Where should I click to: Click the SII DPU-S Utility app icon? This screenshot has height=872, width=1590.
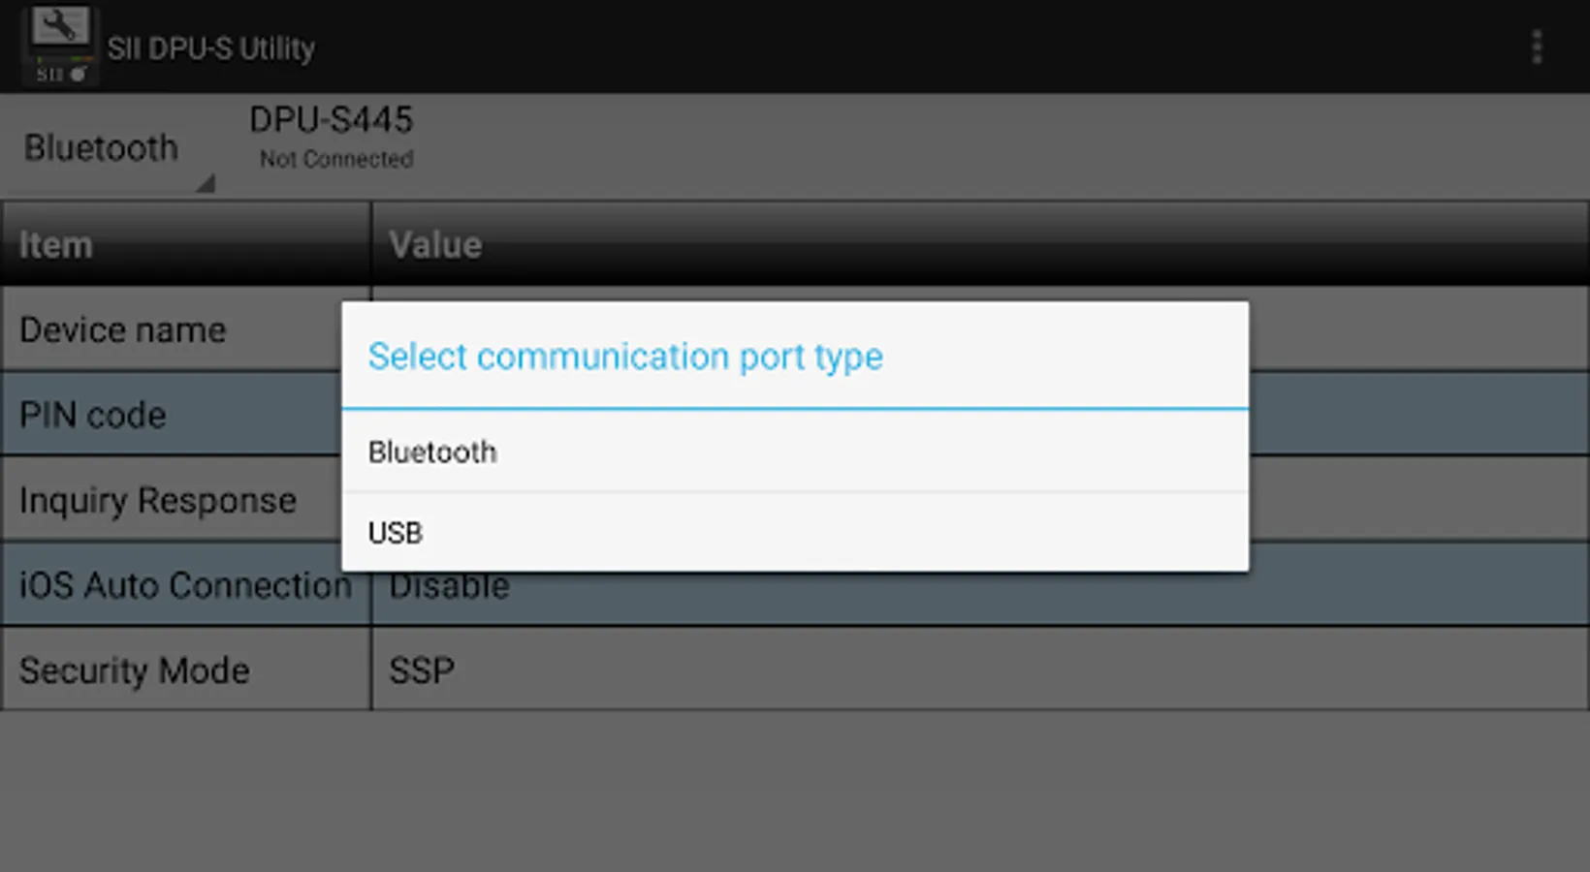click(59, 46)
